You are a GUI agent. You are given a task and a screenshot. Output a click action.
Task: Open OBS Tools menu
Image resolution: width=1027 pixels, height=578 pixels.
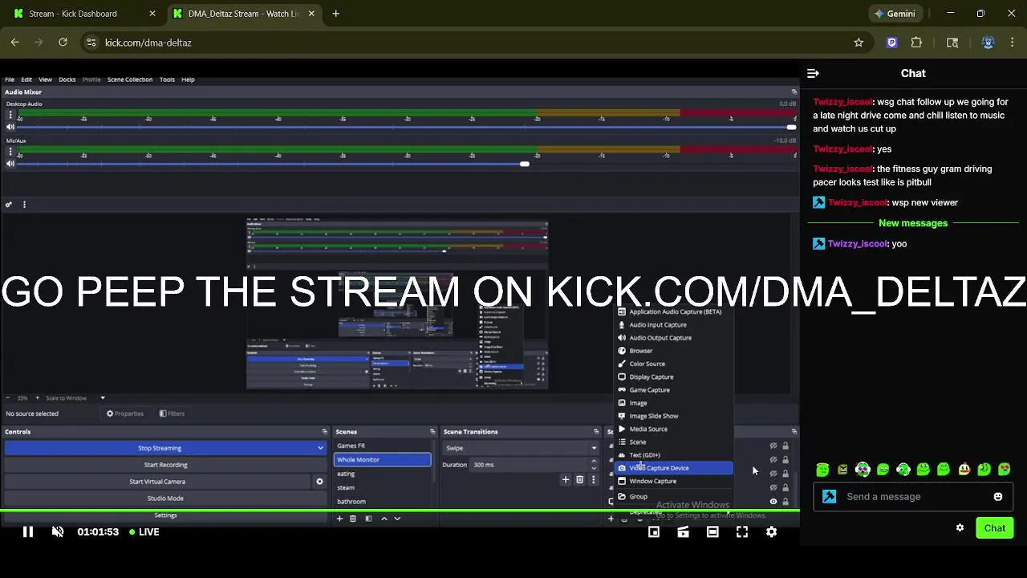tap(167, 79)
